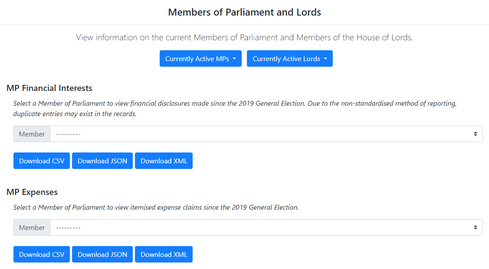Download XML of MP Financial Interests
Image resolution: width=489 pixels, height=269 pixels.
coord(164,161)
